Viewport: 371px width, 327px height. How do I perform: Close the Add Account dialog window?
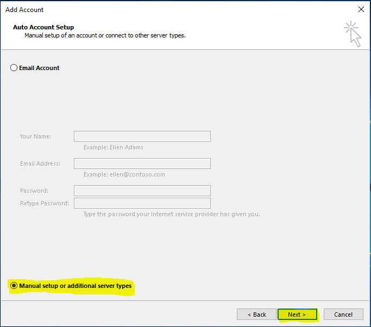point(361,9)
